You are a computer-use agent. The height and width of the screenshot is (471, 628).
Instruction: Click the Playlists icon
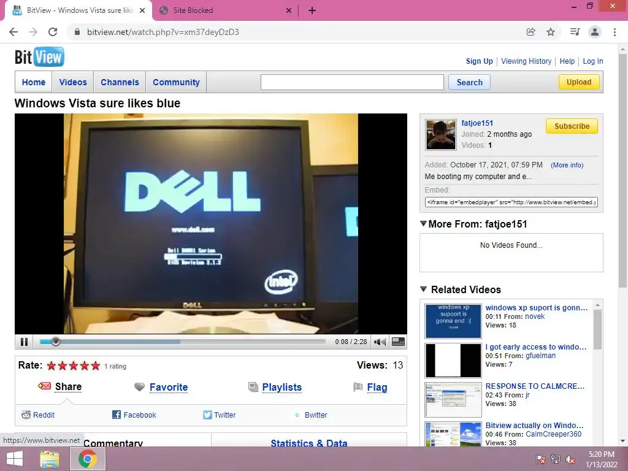[x=253, y=387]
